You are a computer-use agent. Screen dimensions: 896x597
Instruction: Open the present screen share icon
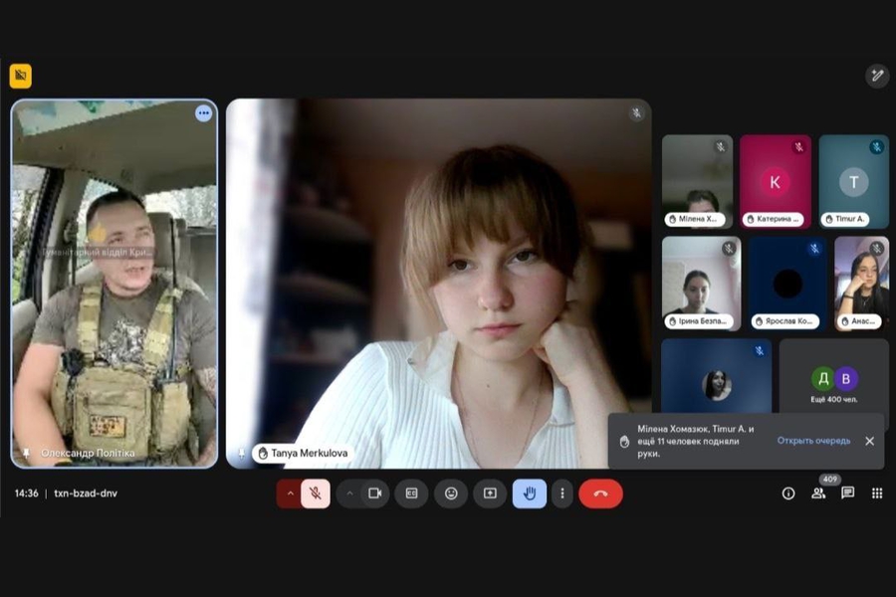click(490, 494)
